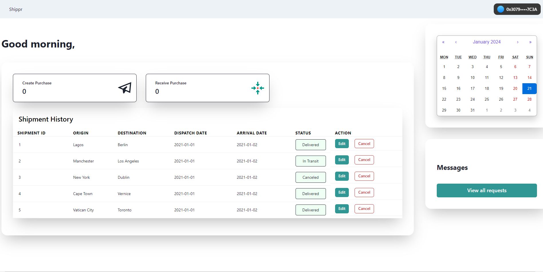Click the SUN weekday header

tap(530, 57)
